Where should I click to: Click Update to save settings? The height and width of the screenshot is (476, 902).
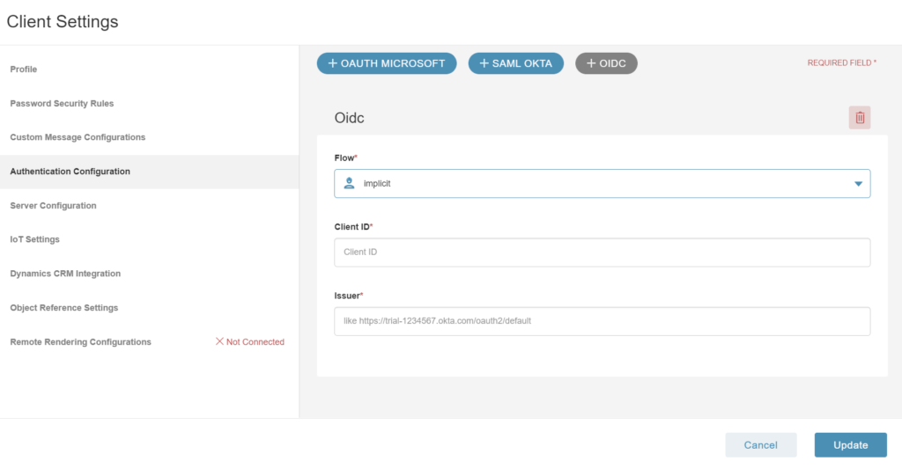tap(850, 445)
